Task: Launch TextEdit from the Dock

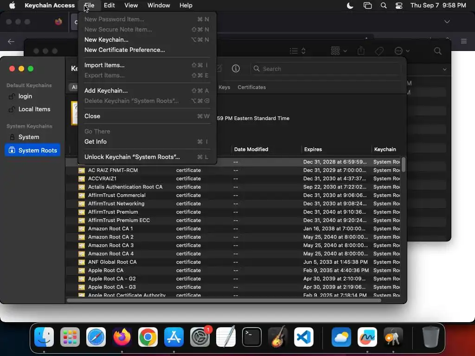Action: pos(226,337)
